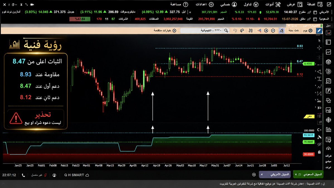Expand the triangle shape drawing tools
334x188 pixels.
(x=319, y=72)
